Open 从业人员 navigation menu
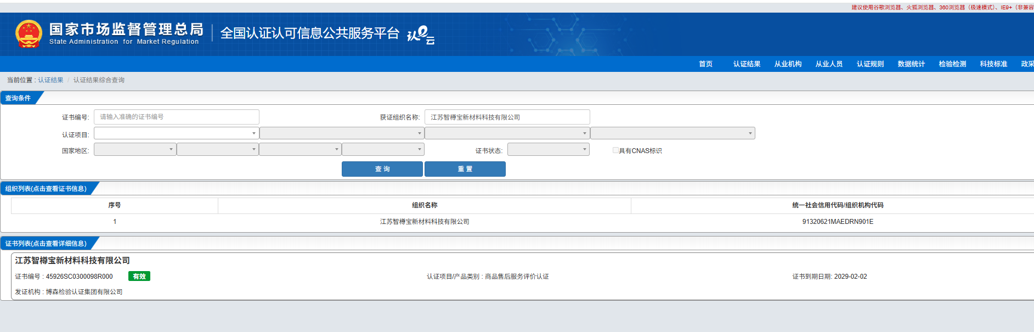1034x332 pixels. pos(829,64)
